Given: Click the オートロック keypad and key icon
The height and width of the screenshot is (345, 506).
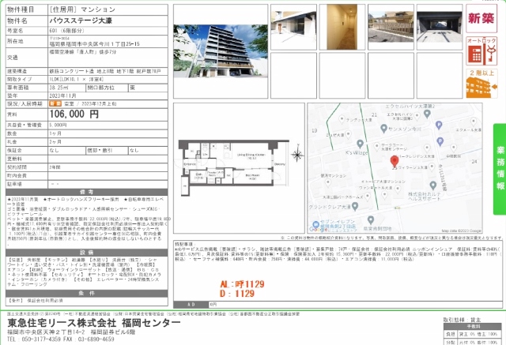Looking at the screenshot, I should (481, 51).
